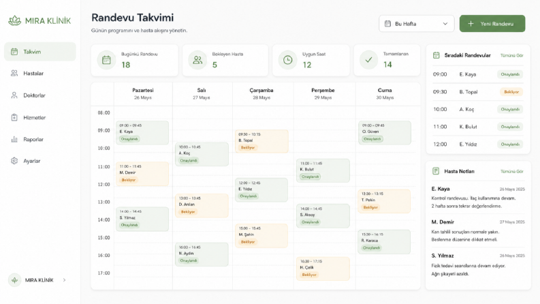This screenshot has width=540, height=304.
Task: Open the Takvim menu item
Action: pos(40,52)
